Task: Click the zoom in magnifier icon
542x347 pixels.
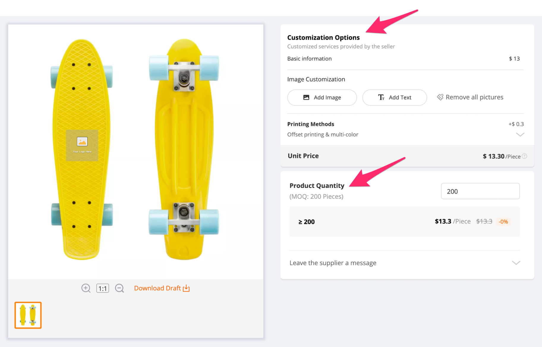Action: point(86,288)
